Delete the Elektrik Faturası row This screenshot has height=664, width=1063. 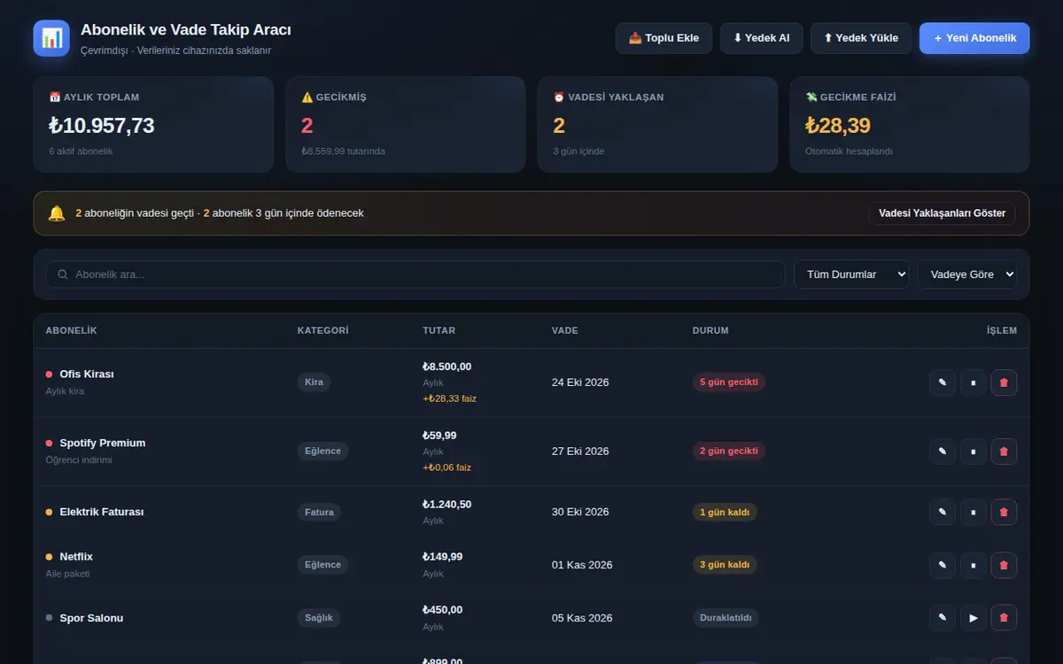pyautogui.click(x=1004, y=512)
